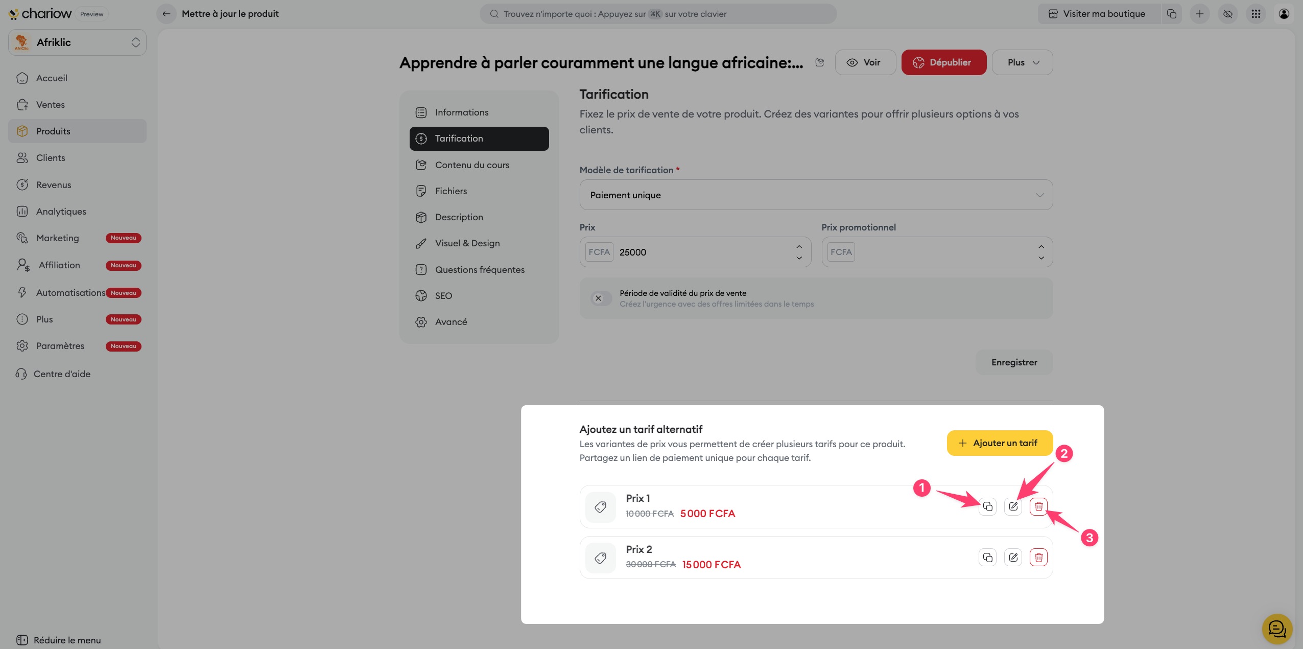Viewport: 1303px width, 649px height.
Task: Open the Modèle de tarification dropdown
Action: tap(816, 195)
